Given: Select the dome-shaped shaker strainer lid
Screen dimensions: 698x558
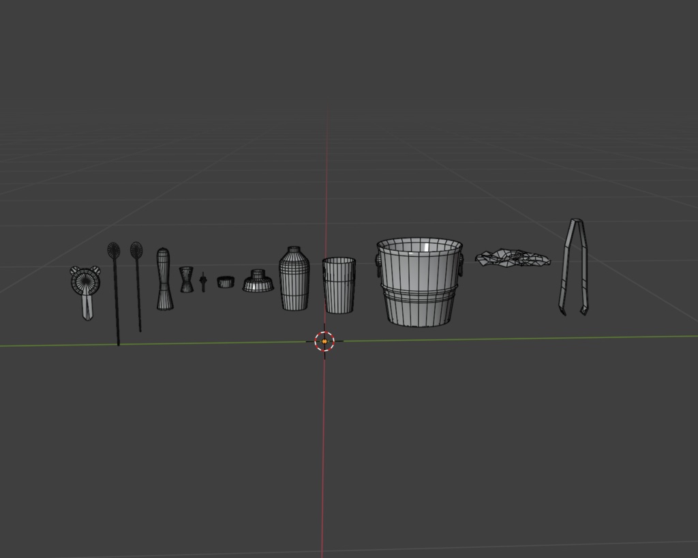Looking at the screenshot, I should (x=258, y=281).
